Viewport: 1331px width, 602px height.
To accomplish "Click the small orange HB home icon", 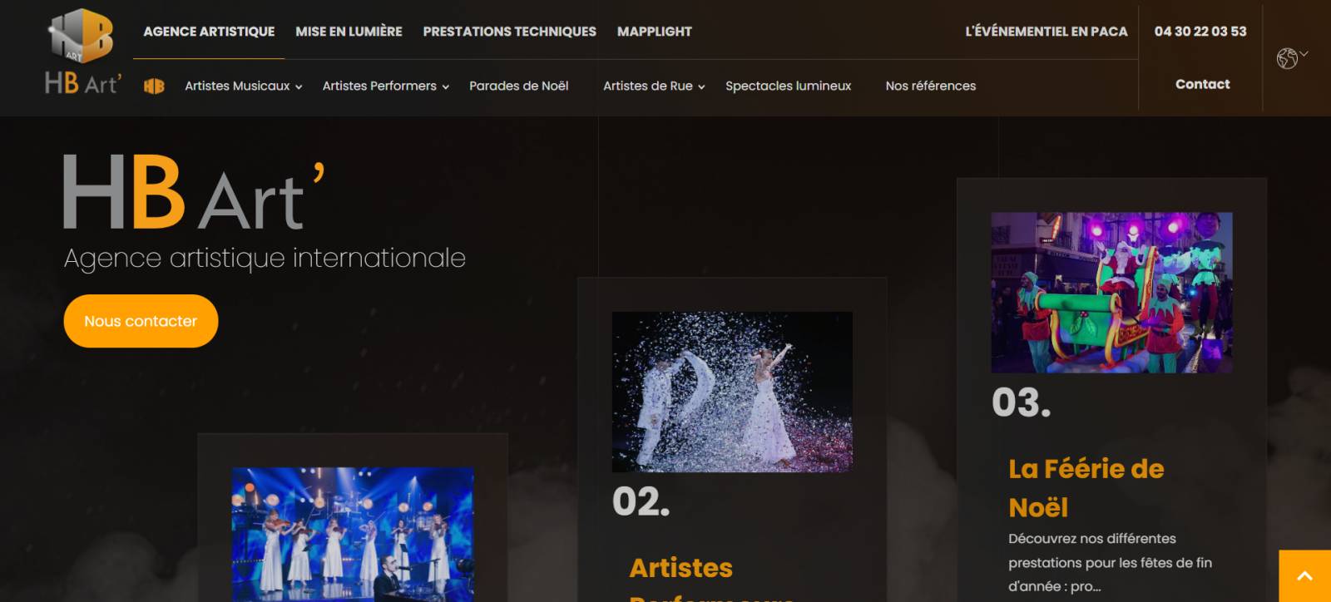I will [154, 86].
